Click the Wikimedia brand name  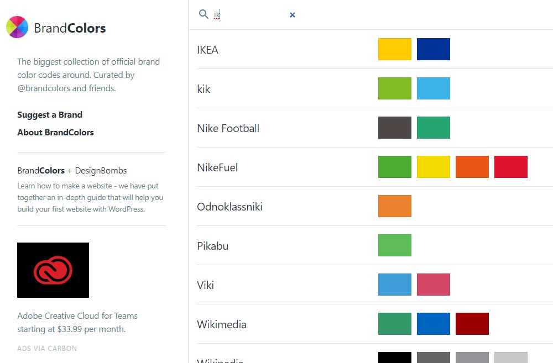coord(222,324)
